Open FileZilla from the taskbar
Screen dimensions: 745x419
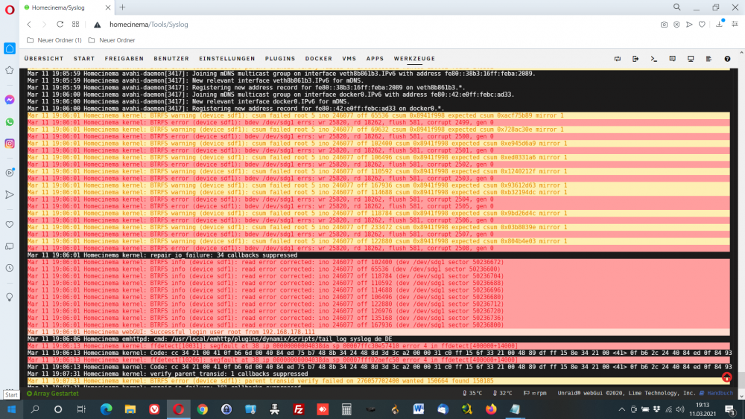(299, 409)
